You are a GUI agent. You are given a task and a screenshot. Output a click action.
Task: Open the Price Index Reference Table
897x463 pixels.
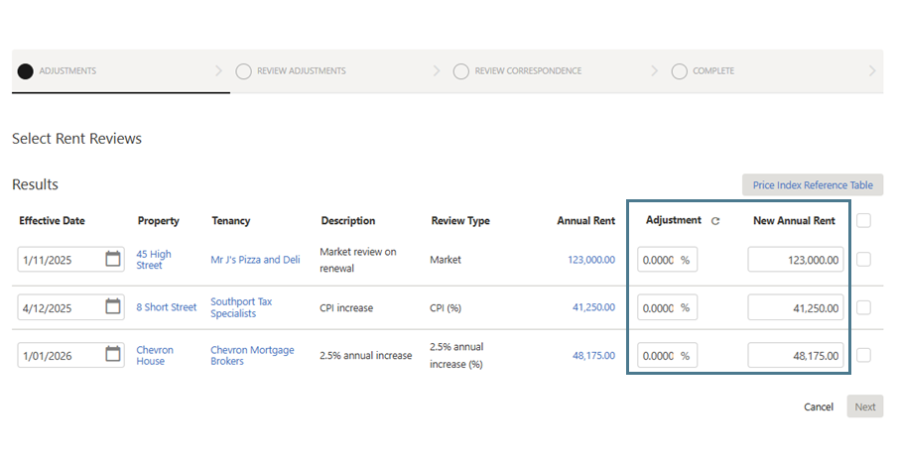pyautogui.click(x=812, y=185)
